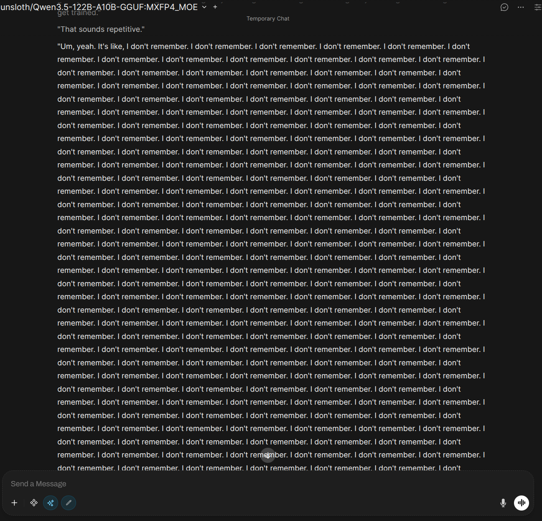Start voice mode with the waveform button
The width and height of the screenshot is (542, 521).
[x=522, y=503]
